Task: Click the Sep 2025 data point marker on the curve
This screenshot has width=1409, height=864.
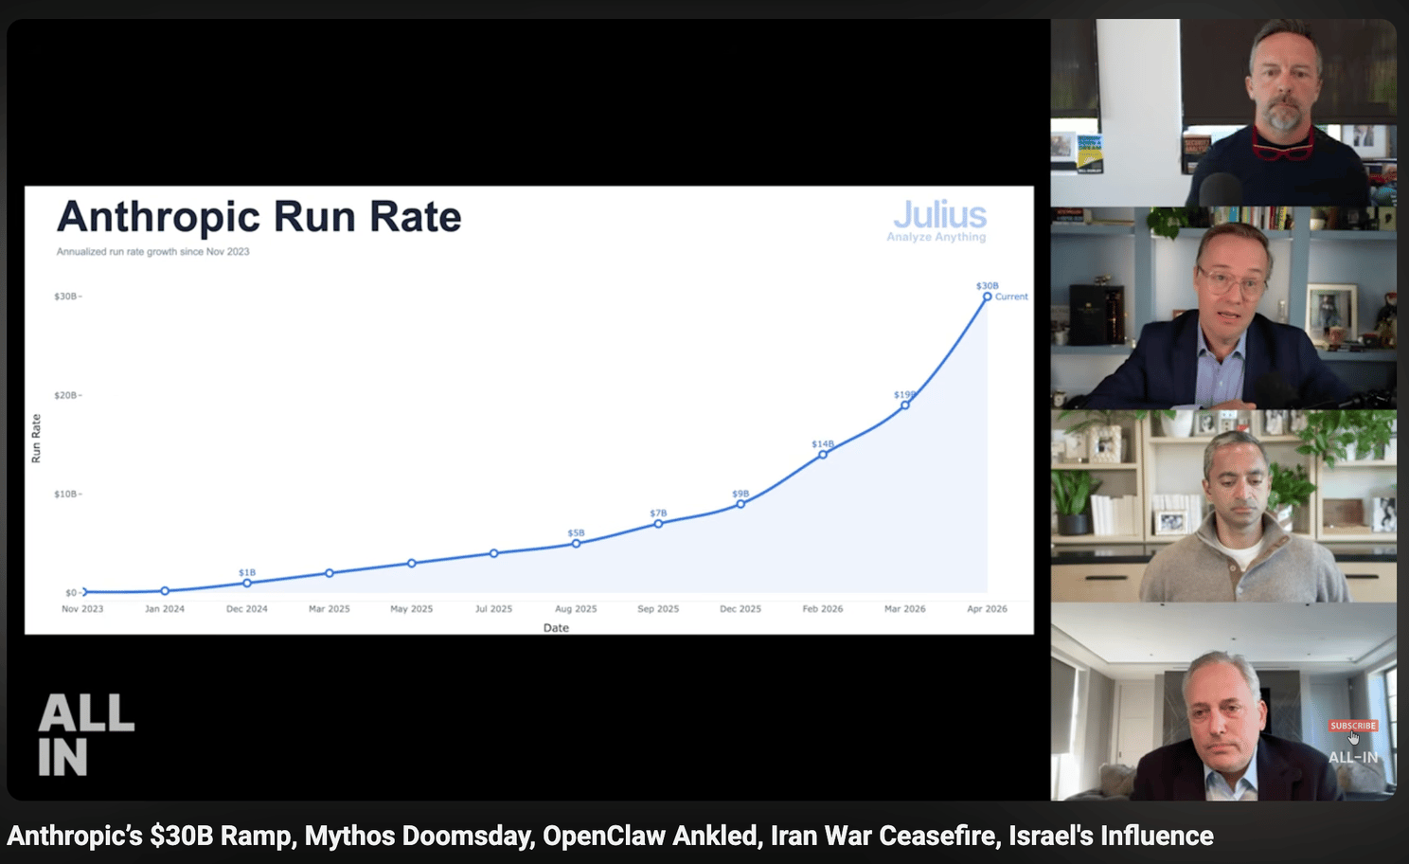Action: 658,523
